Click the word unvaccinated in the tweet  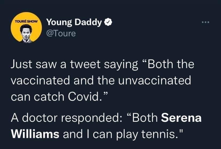point(155,80)
